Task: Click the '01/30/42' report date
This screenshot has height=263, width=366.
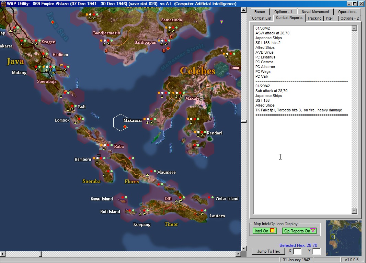Action: click(x=263, y=28)
